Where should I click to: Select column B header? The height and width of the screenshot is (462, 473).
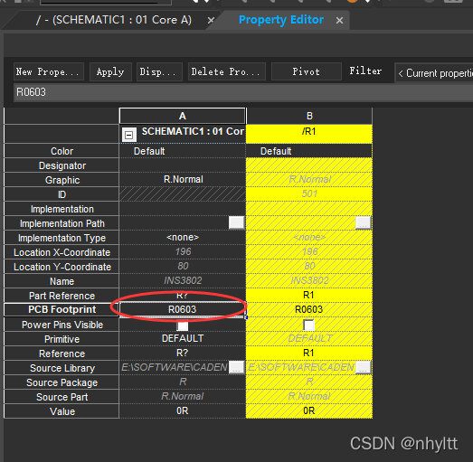tap(309, 116)
